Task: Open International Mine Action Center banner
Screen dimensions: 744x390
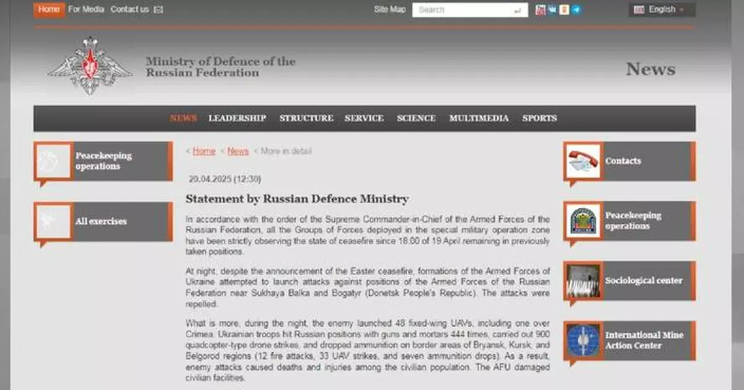Action: (629, 340)
